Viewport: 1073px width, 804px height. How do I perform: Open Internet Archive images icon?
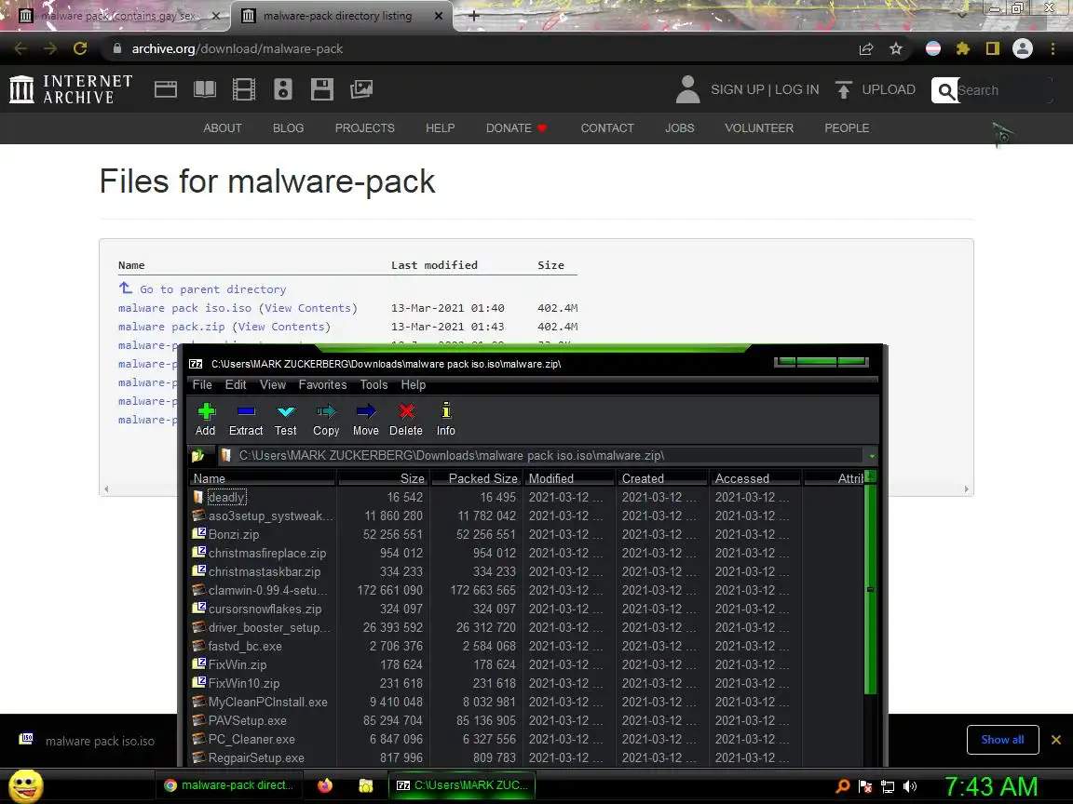coord(361,89)
